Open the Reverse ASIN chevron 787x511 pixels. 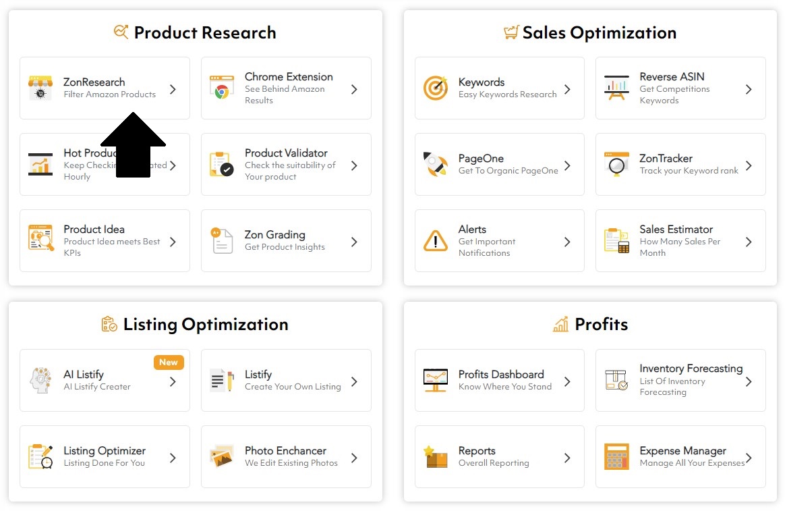(747, 88)
